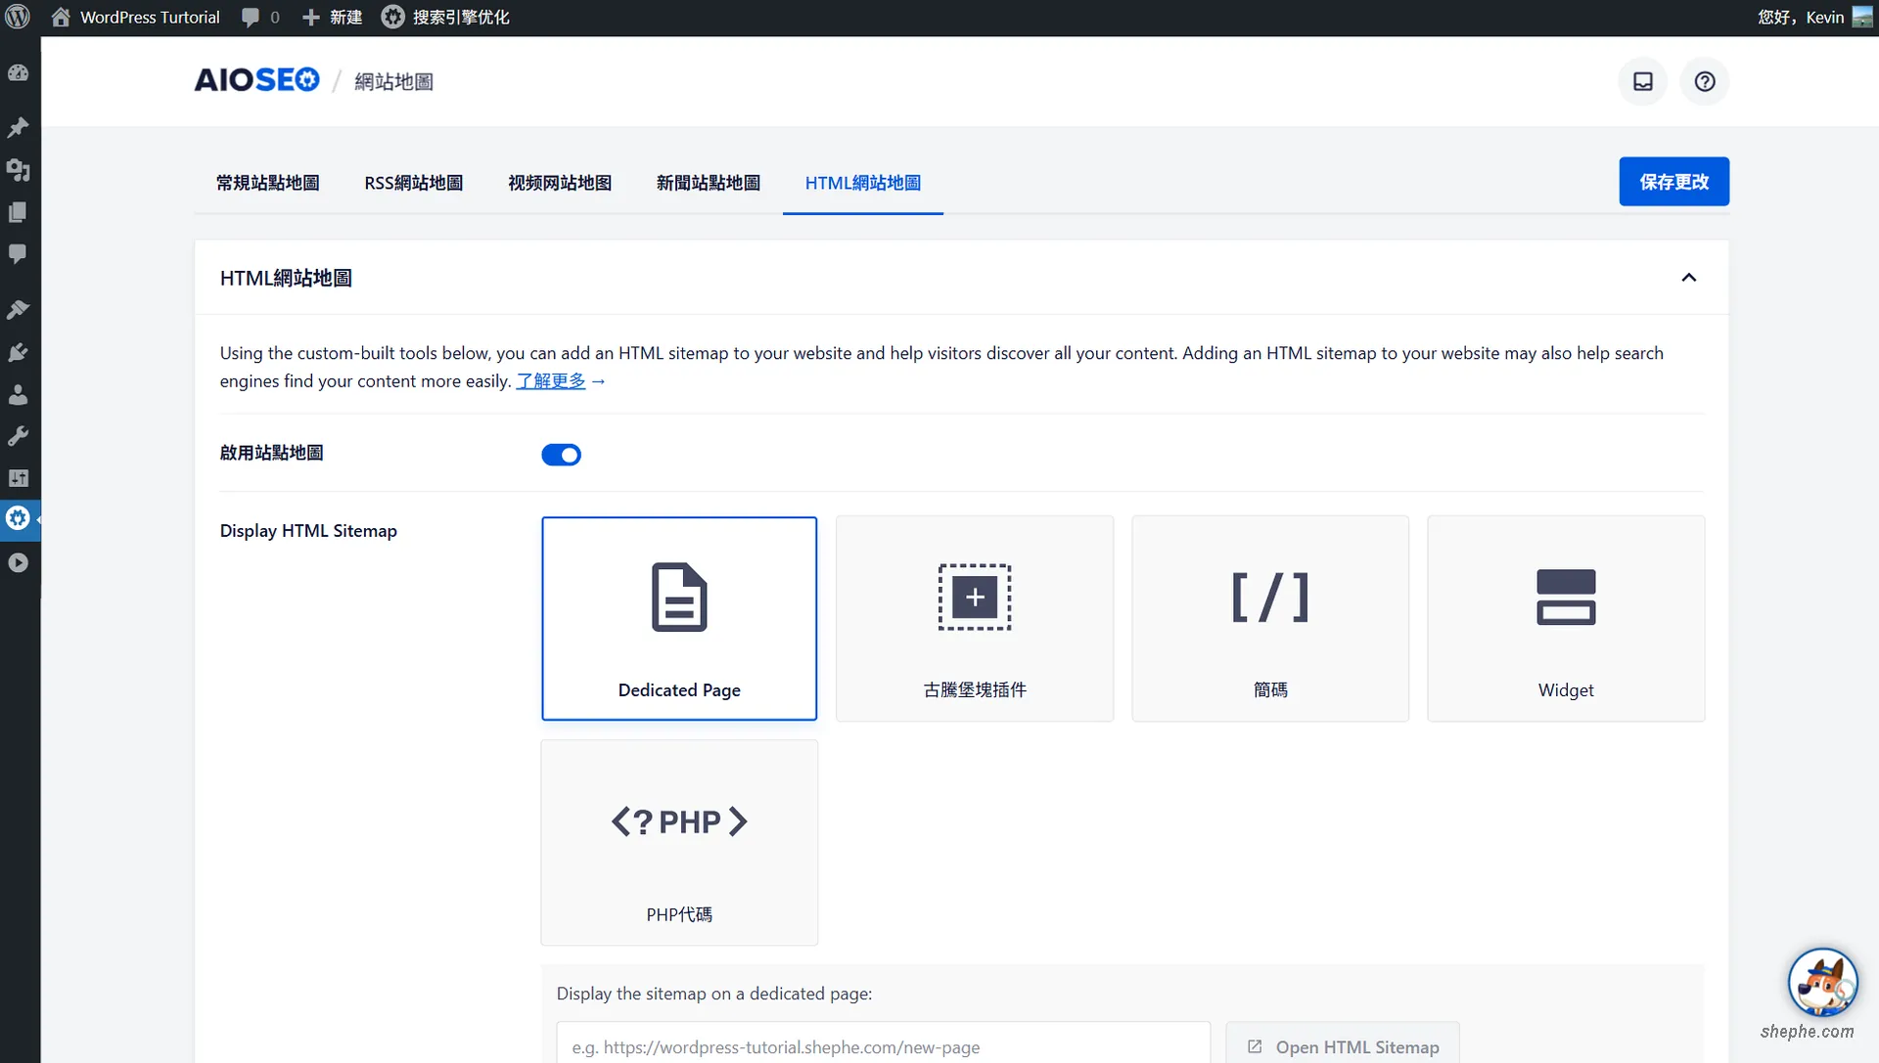Switch to the RSS網站地圖 tab

coord(413,183)
